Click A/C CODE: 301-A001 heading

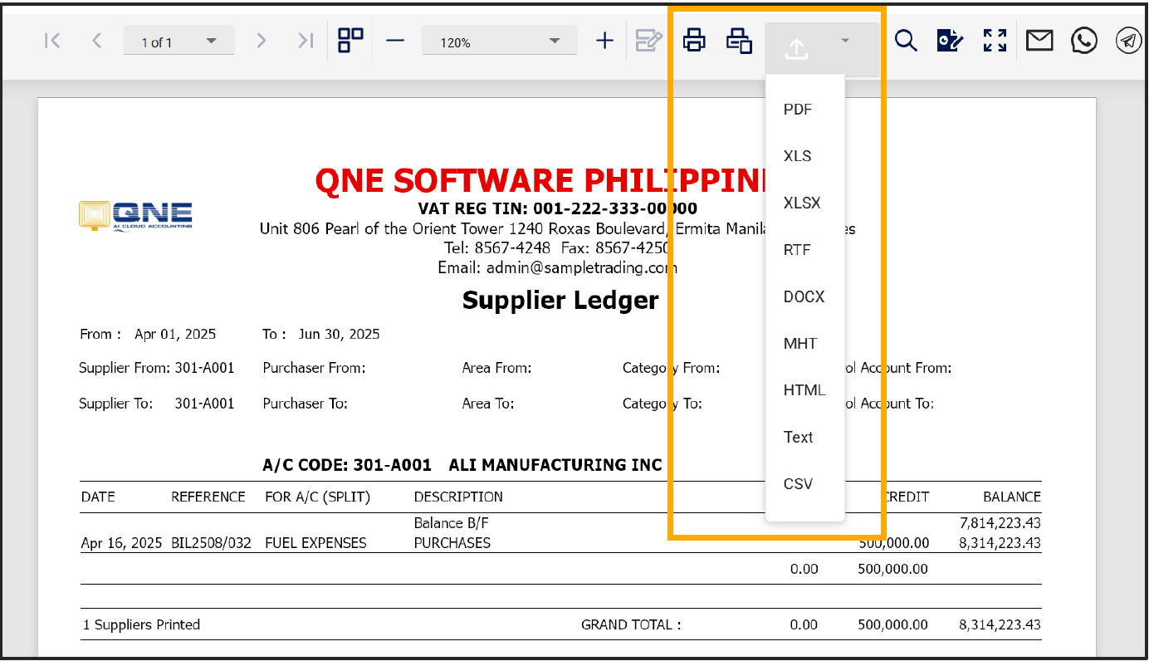347,465
